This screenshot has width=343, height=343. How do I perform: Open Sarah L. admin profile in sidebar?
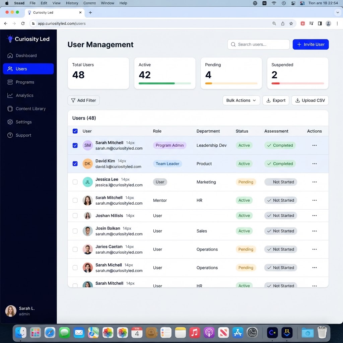(20, 311)
